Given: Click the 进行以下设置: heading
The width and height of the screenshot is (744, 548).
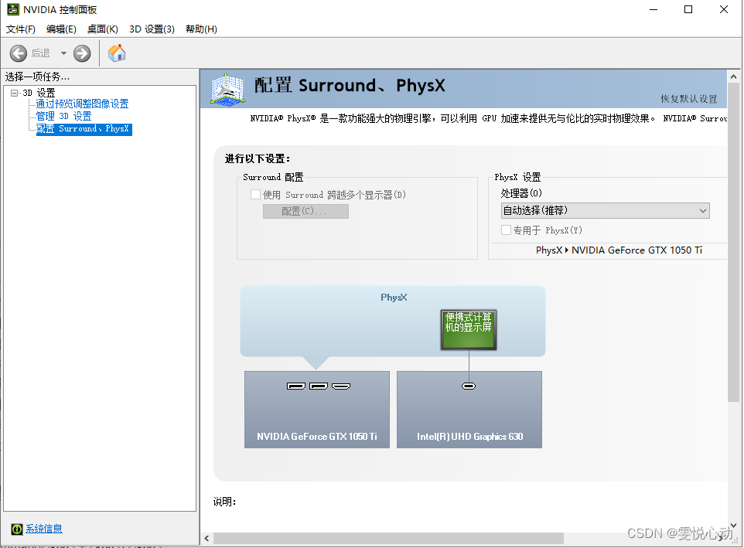Looking at the screenshot, I should pos(258,158).
